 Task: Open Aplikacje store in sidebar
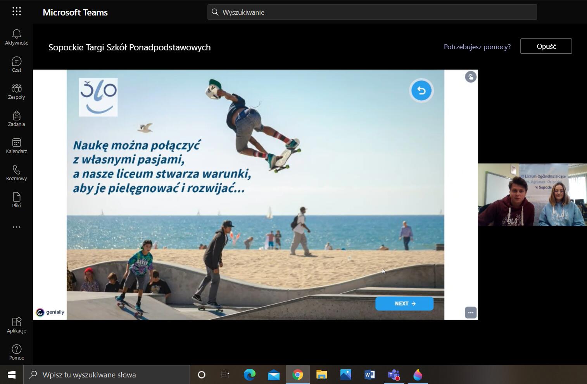(17, 325)
